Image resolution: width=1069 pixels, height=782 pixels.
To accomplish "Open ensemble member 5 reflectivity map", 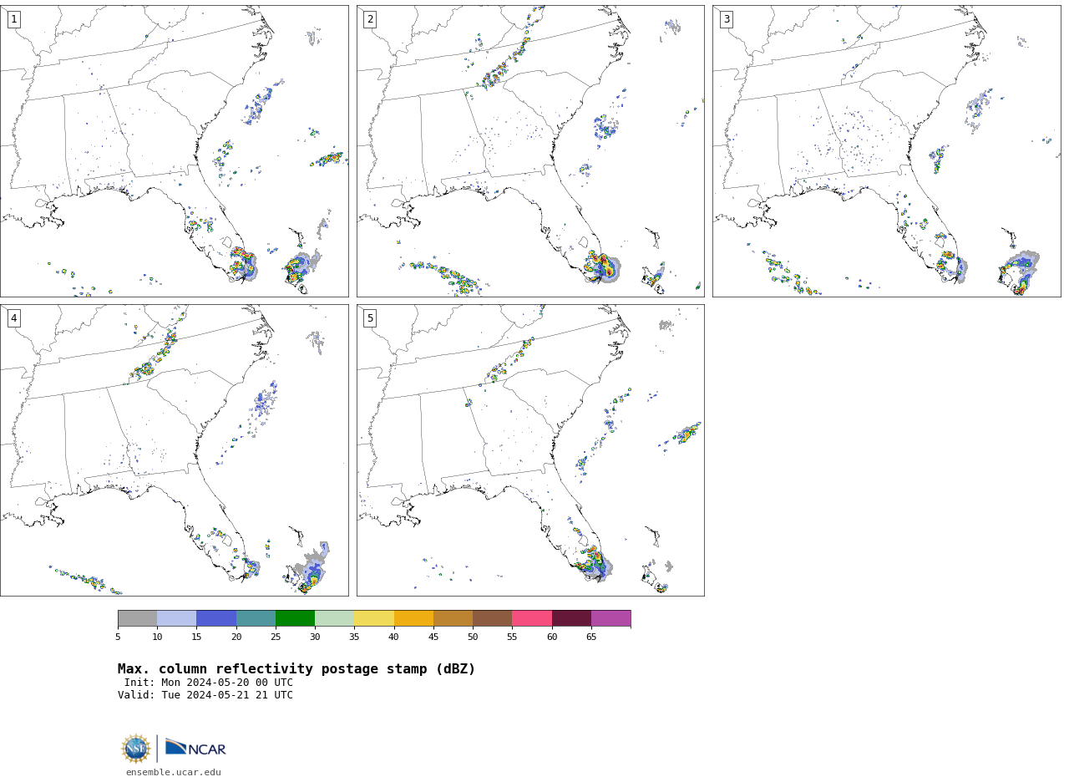I will [x=530, y=450].
